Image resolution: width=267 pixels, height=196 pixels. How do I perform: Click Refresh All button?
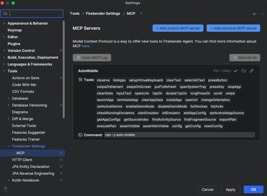click(245, 58)
